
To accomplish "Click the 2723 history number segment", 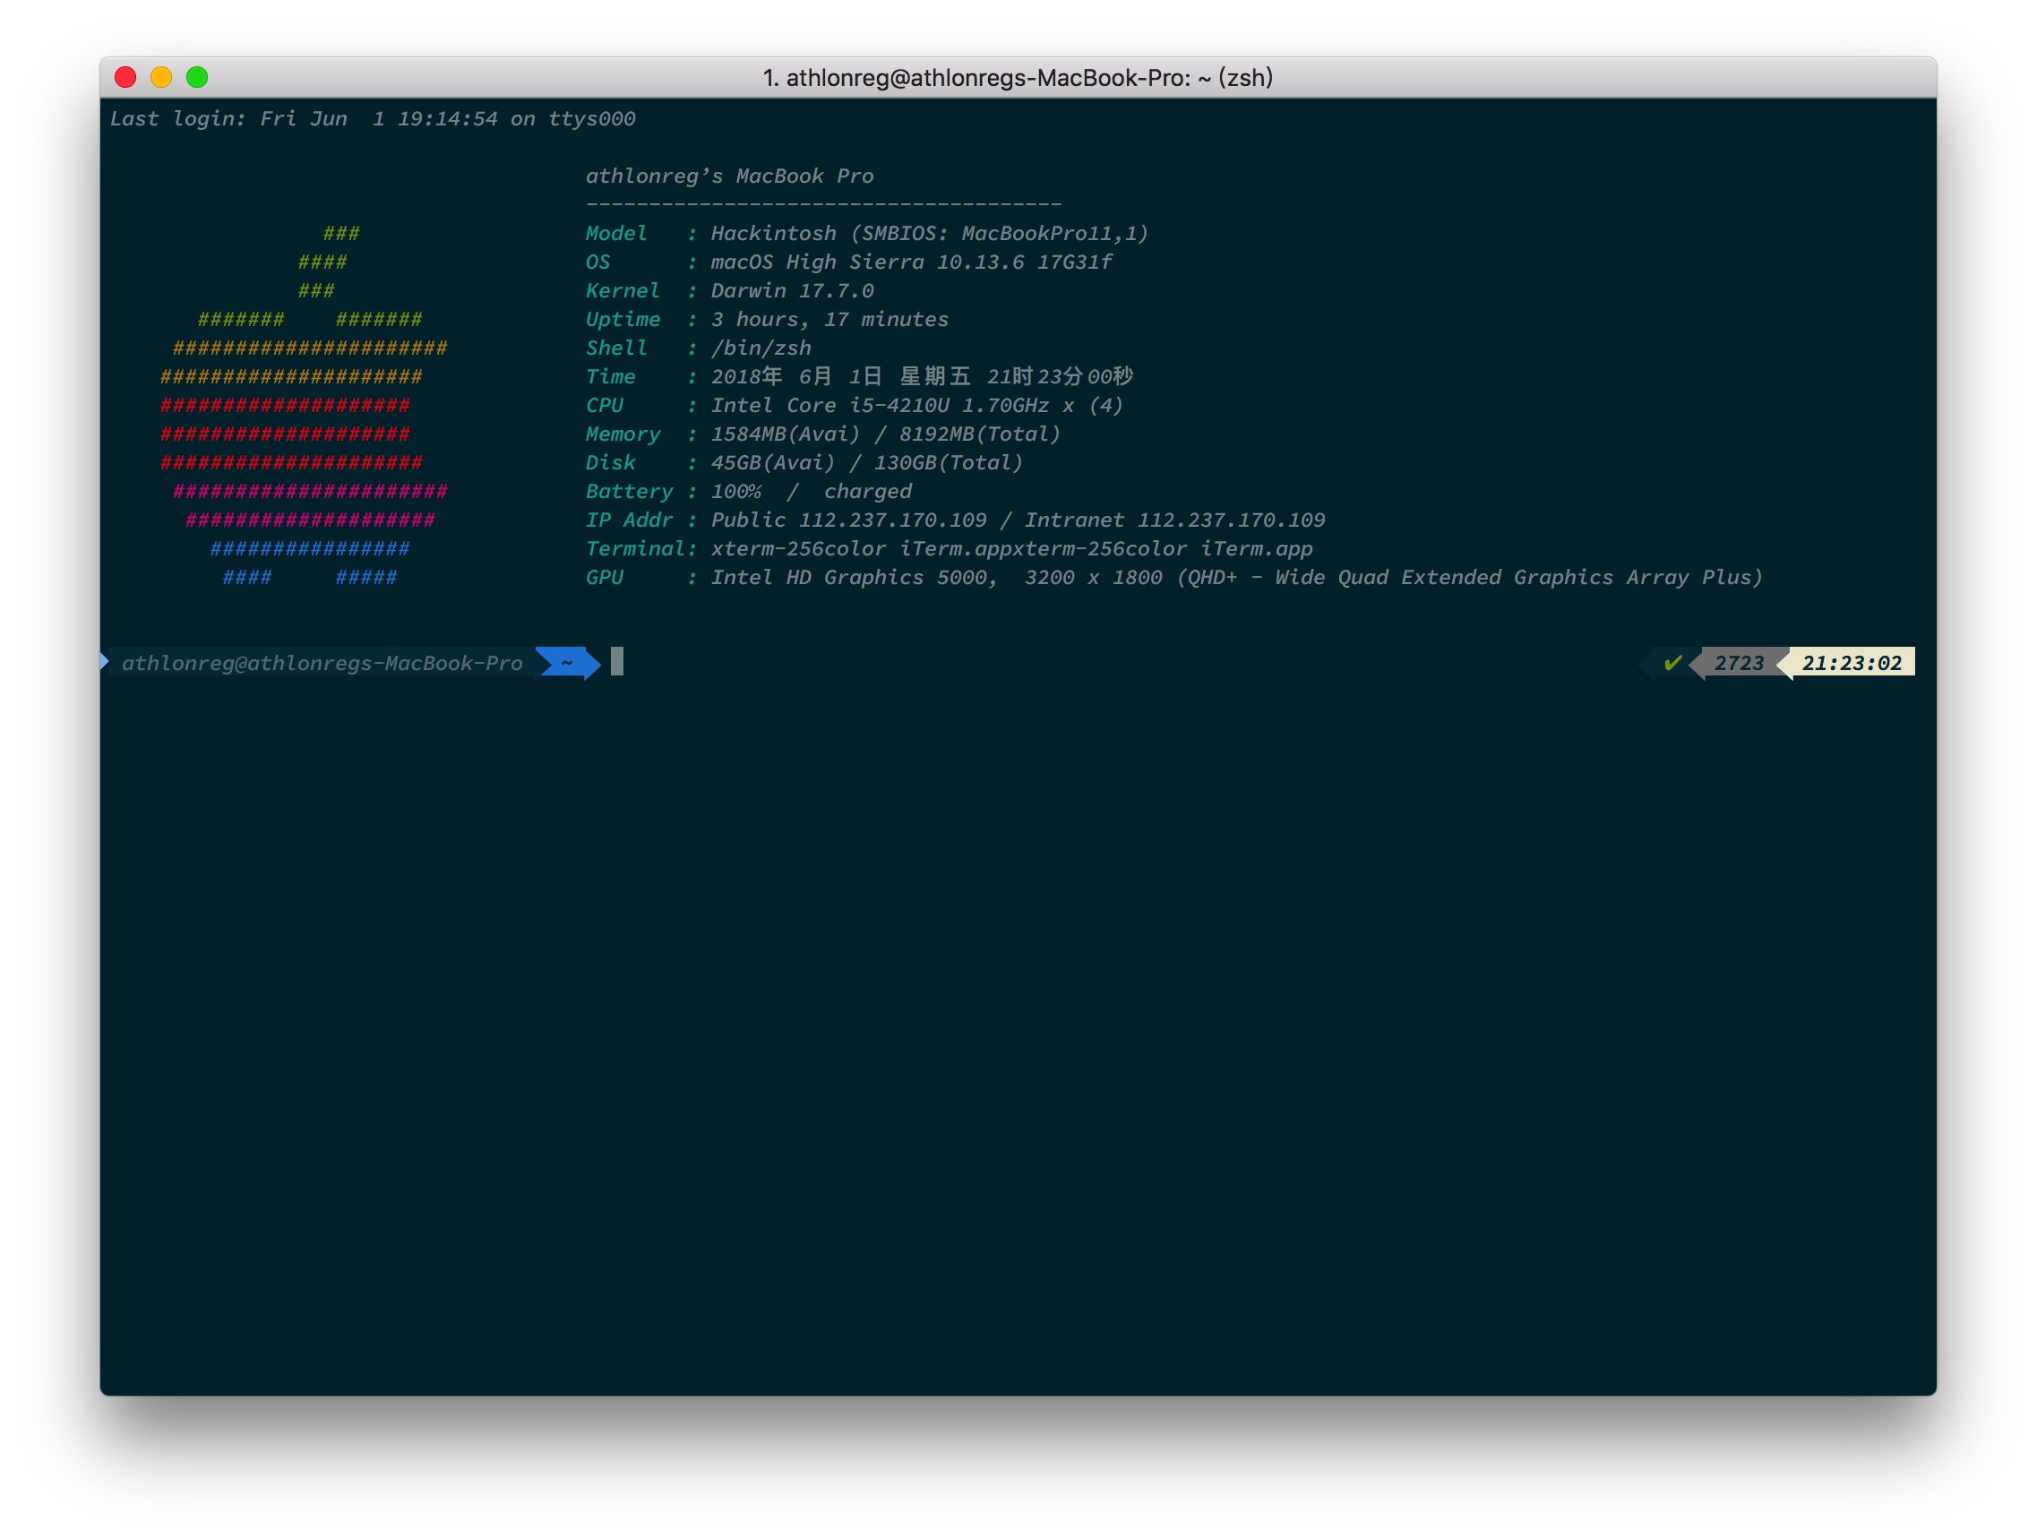I will pos(1738,663).
